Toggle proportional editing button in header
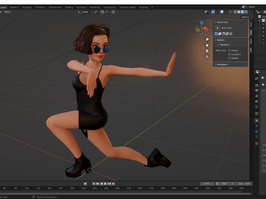This screenshot has height=199, width=266. [113, 12]
